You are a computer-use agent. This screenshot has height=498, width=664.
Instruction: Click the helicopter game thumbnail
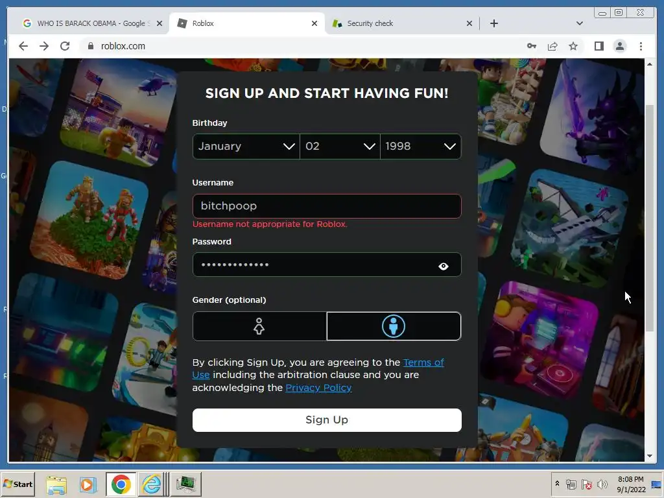[x=119, y=112]
